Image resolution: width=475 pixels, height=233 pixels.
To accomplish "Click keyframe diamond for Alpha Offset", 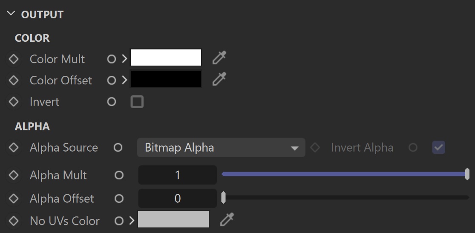I will click(x=14, y=198).
